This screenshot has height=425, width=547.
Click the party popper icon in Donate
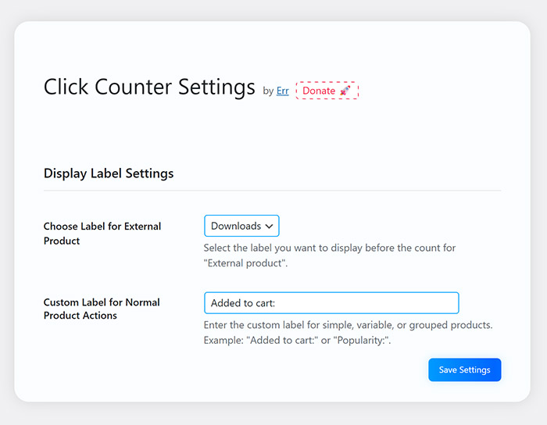point(345,91)
